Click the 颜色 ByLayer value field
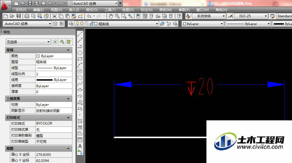The width and height of the screenshot is (292, 163). pyautogui.click(x=54, y=56)
